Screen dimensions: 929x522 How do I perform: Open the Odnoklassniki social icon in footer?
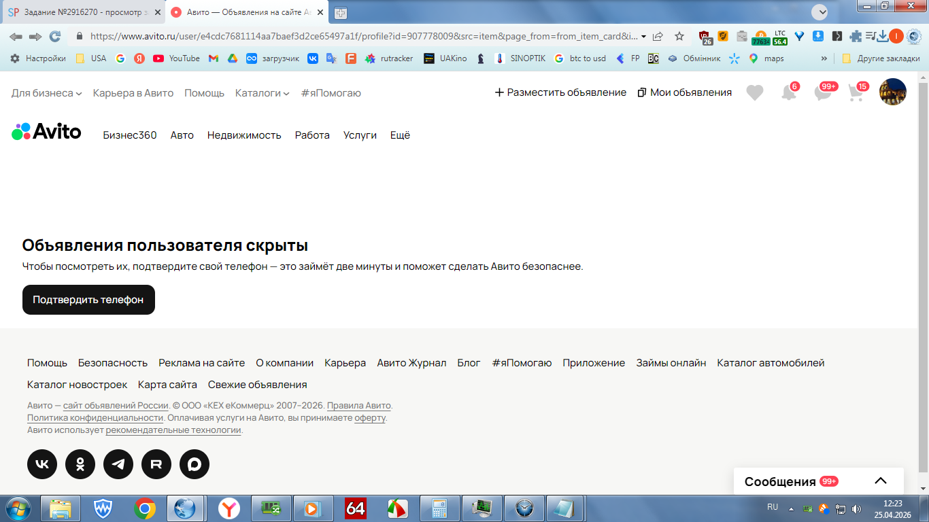tap(80, 464)
